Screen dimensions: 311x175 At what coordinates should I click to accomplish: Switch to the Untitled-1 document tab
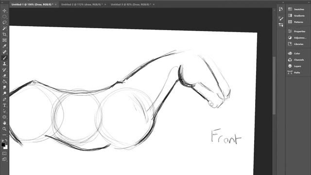pos(32,4)
